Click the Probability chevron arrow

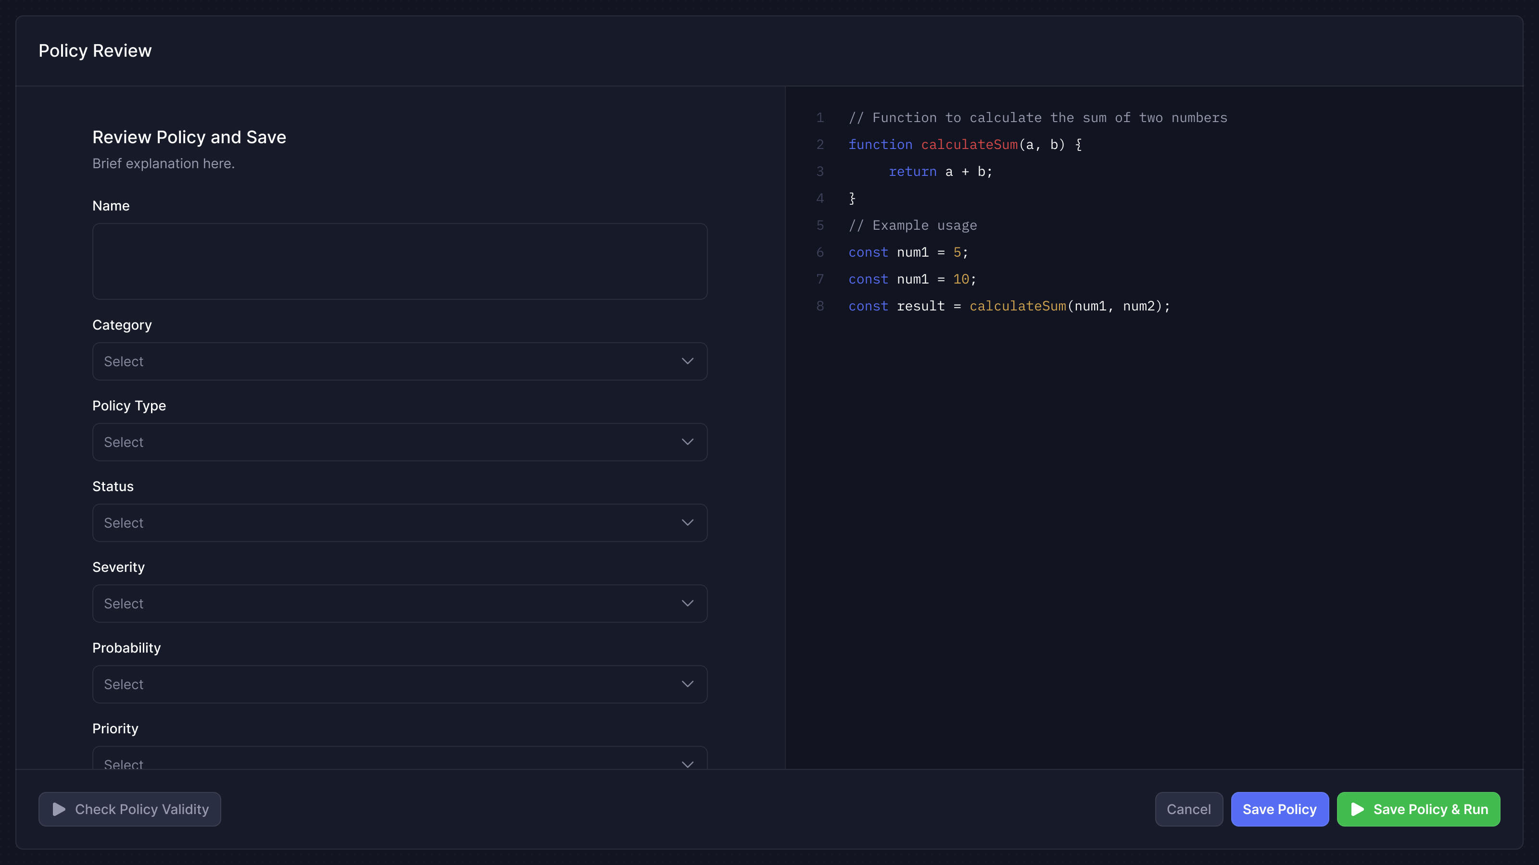[687, 683]
